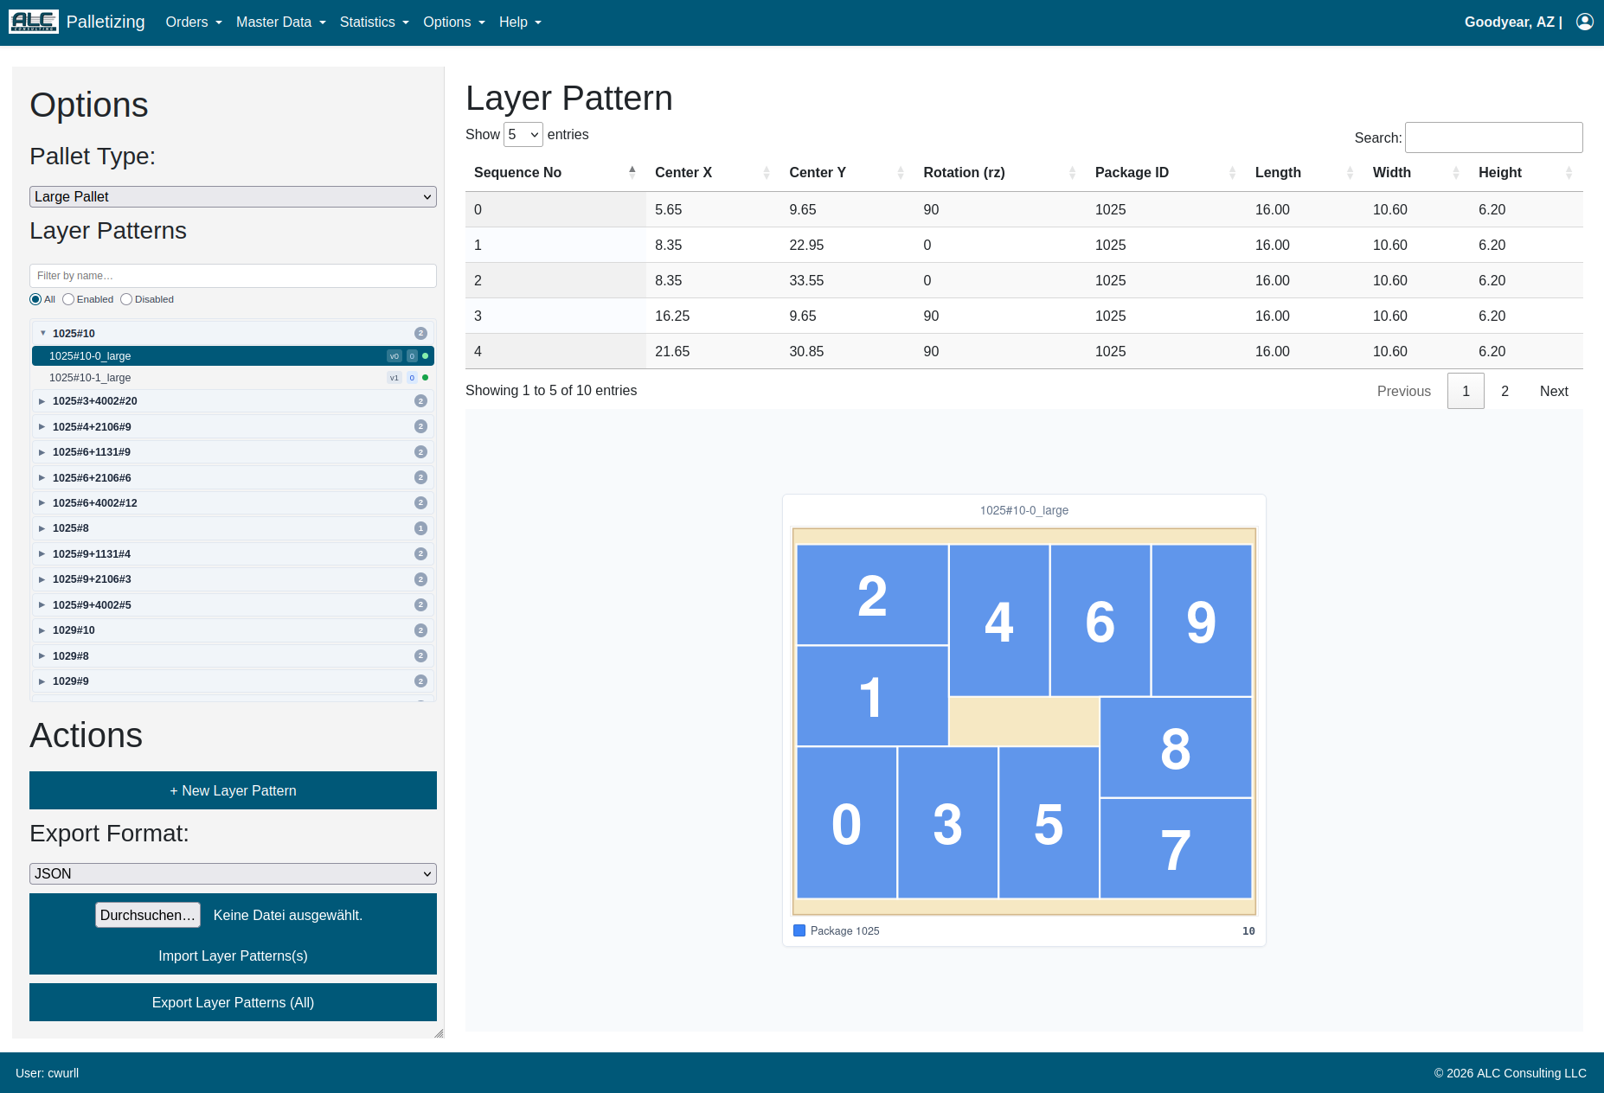Sort table by Center Y arrows

pyautogui.click(x=901, y=172)
